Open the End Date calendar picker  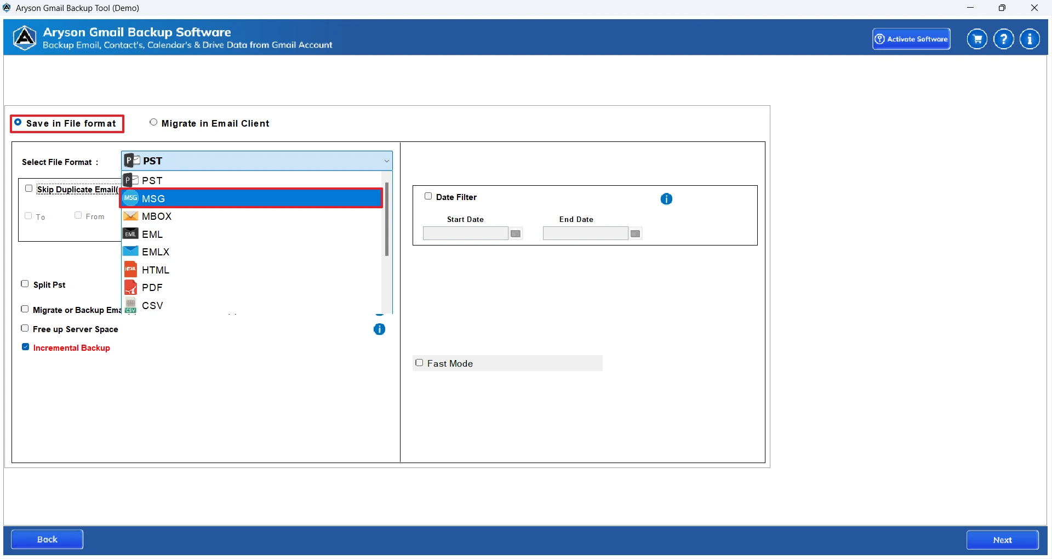coord(636,234)
